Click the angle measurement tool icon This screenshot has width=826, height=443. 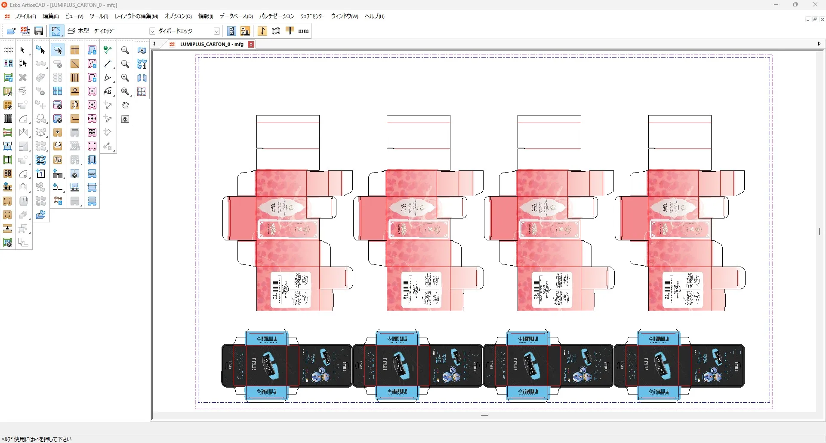click(108, 78)
